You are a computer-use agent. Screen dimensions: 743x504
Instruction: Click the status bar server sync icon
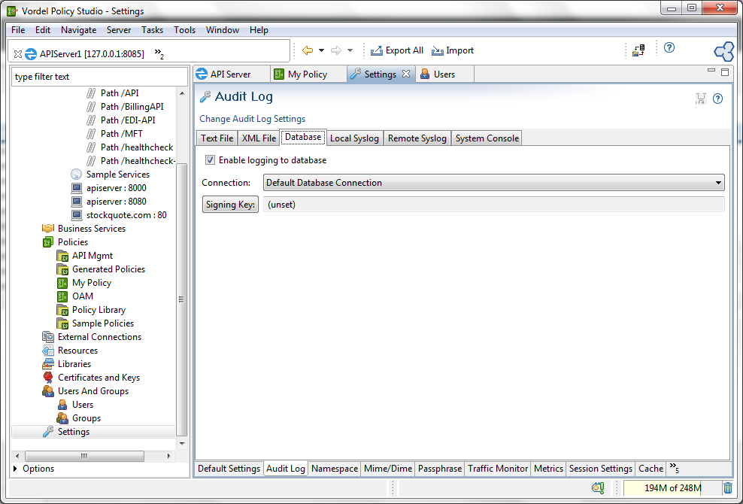(x=598, y=487)
